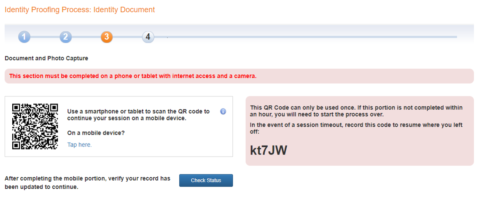
Task: Click the resume code kt7JW
Action: [x=269, y=150]
